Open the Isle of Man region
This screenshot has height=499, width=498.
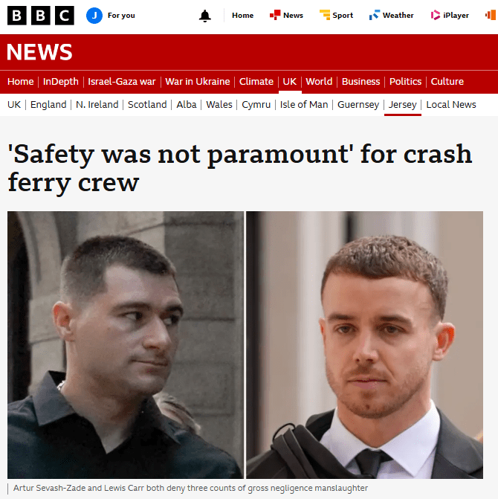[x=304, y=104]
